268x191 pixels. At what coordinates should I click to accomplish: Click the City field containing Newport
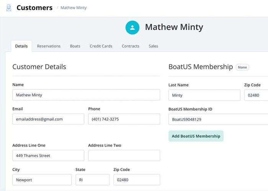pos(42,180)
